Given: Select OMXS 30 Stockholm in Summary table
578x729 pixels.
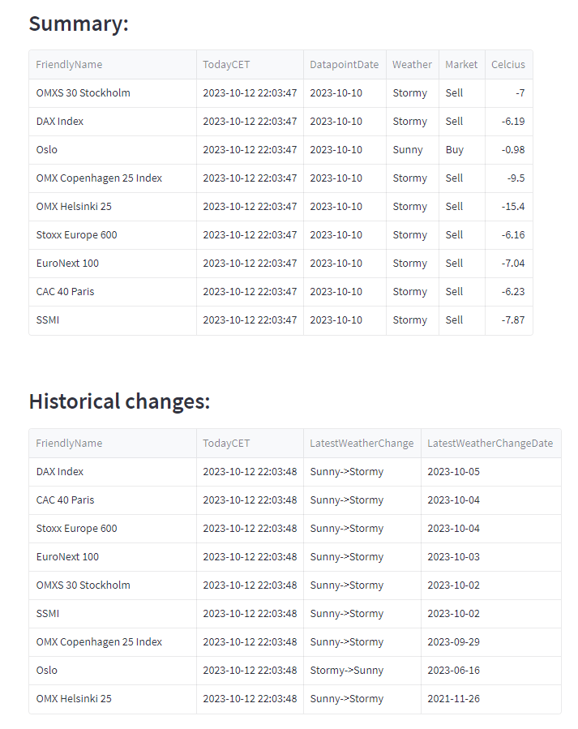Looking at the screenshot, I should point(83,93).
